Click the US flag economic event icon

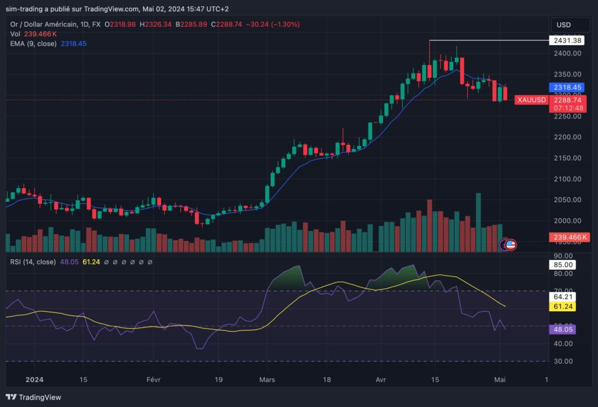click(x=510, y=245)
